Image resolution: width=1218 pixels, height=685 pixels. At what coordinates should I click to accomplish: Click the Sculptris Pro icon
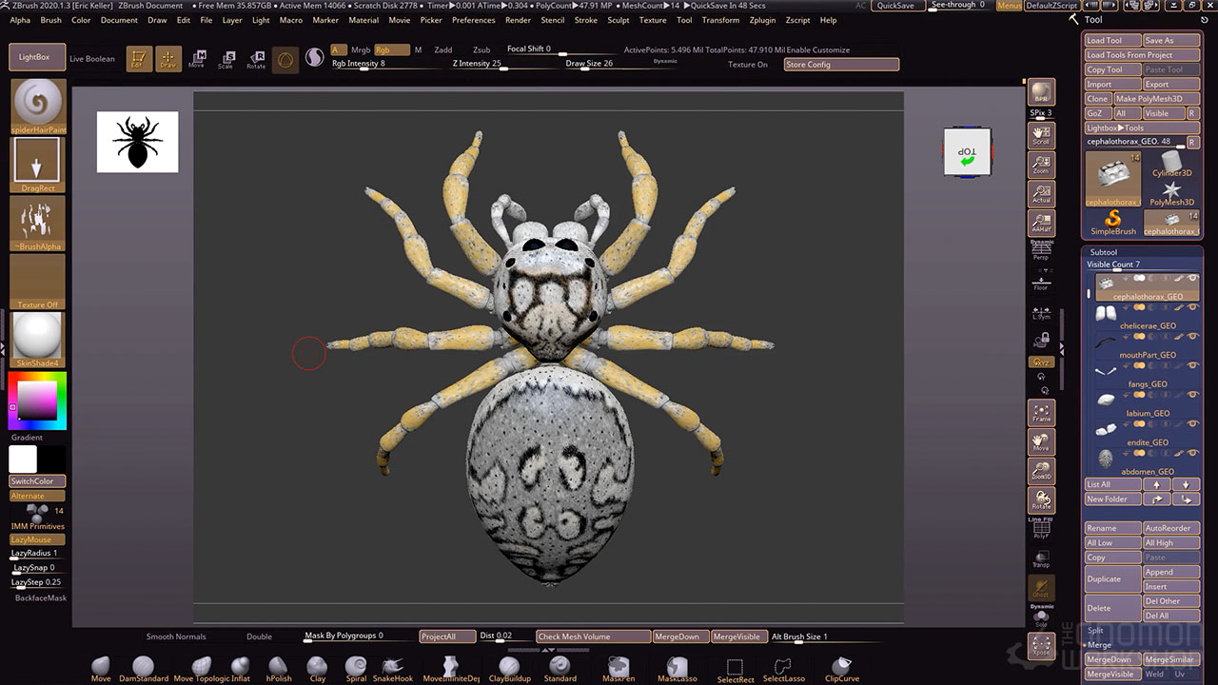click(x=314, y=59)
